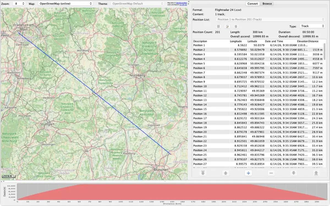Screen dimensions: 330x206
Task: Add a new position with plus button
Action: pyautogui.click(x=248, y=173)
